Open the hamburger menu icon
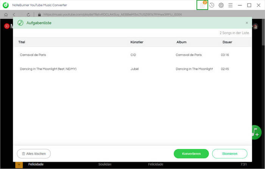This screenshot has width=265, height=169. [230, 5]
